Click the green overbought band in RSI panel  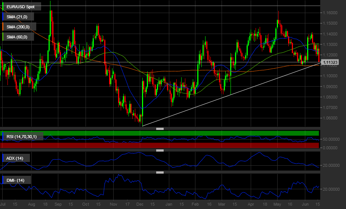point(187,133)
